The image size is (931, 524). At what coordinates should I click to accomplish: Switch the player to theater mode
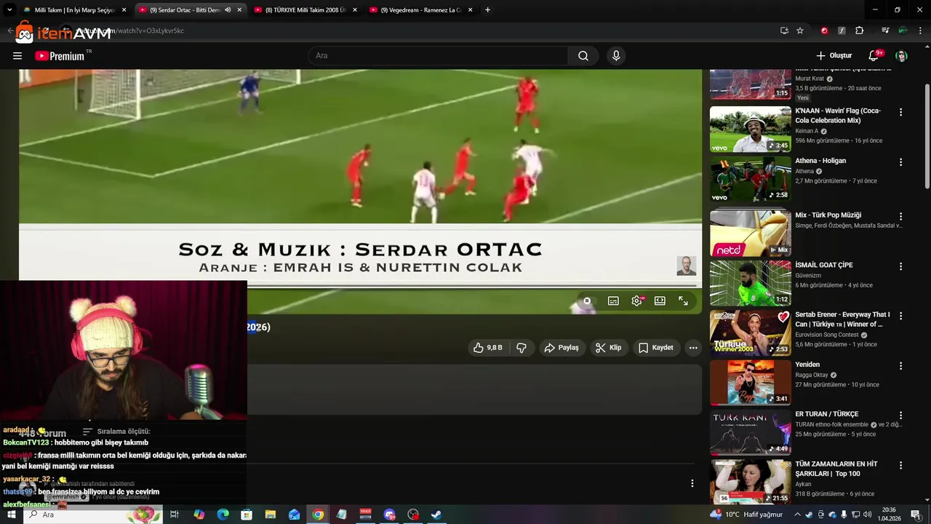(x=660, y=301)
